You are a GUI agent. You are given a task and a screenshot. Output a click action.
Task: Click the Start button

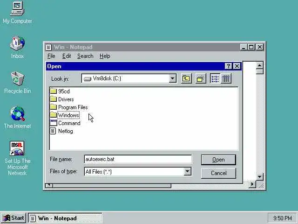click(x=14, y=218)
